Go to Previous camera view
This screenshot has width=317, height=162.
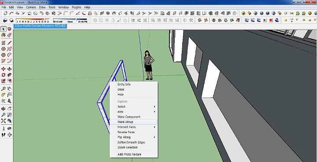[10, 121]
